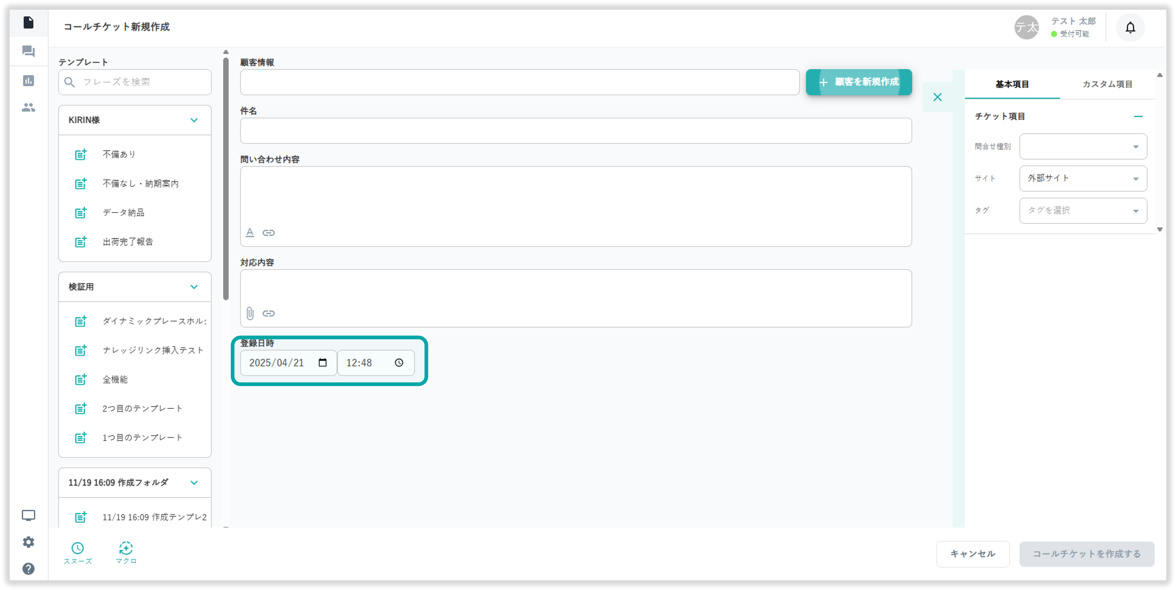Click attachment paperclip in response content

tap(250, 313)
